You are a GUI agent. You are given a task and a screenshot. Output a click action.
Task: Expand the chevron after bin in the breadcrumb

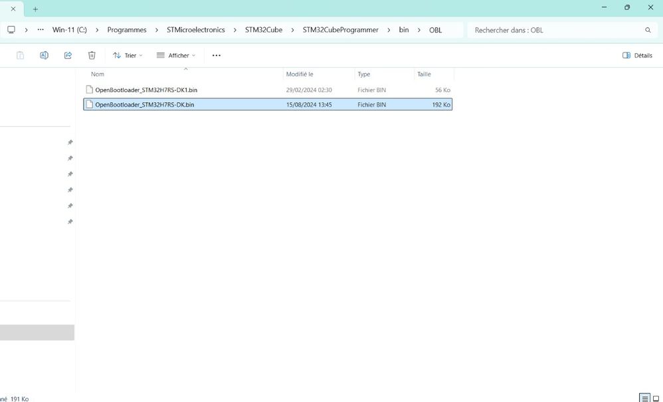pyautogui.click(x=419, y=30)
